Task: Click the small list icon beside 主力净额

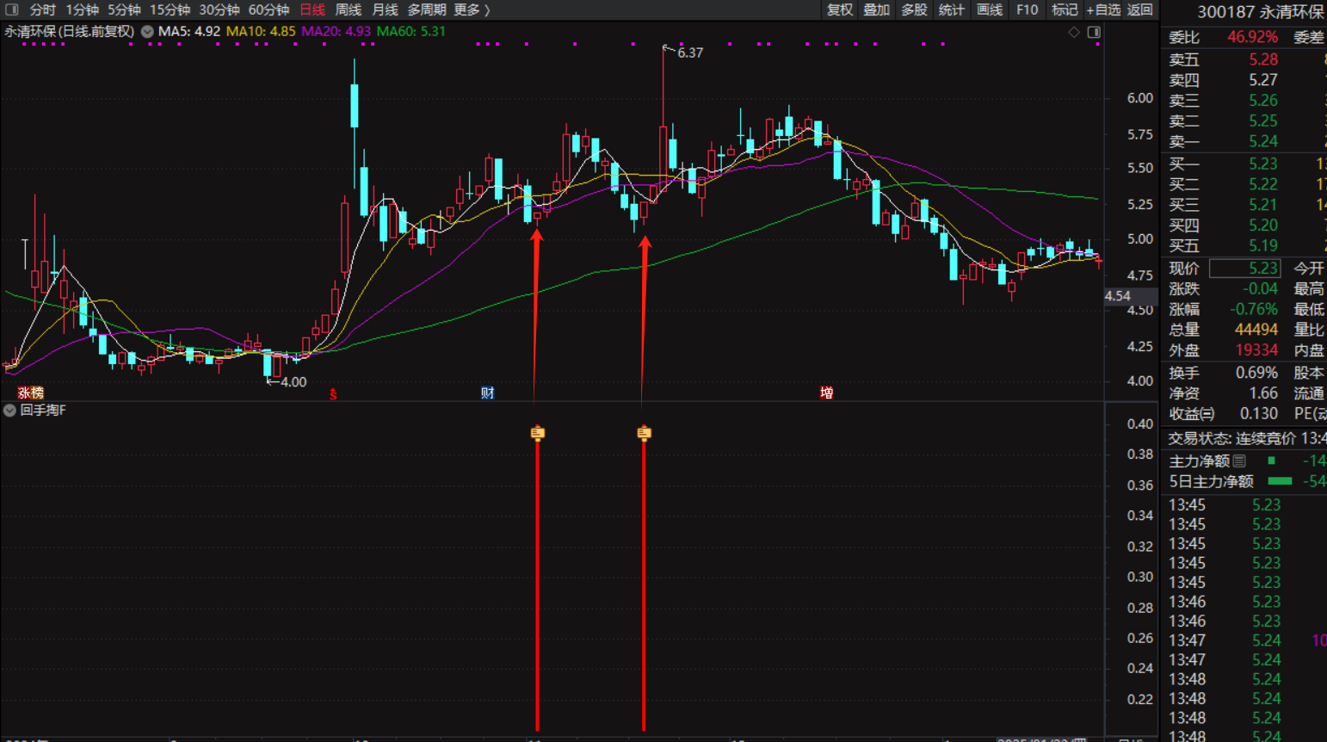Action: (x=1239, y=461)
